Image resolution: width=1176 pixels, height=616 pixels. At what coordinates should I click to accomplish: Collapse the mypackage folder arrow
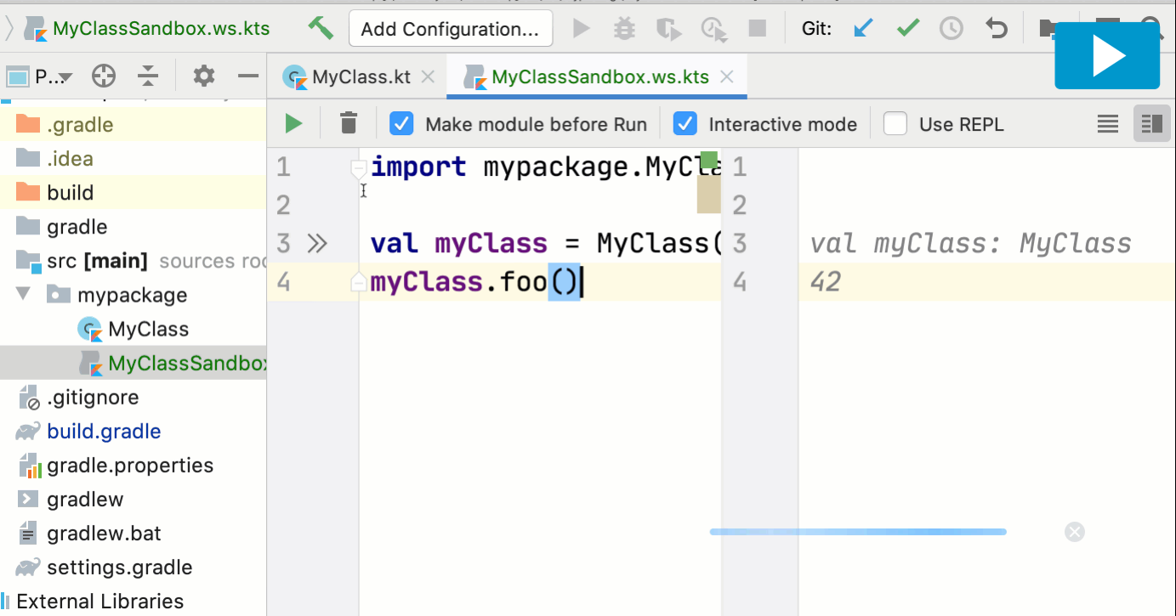click(24, 294)
